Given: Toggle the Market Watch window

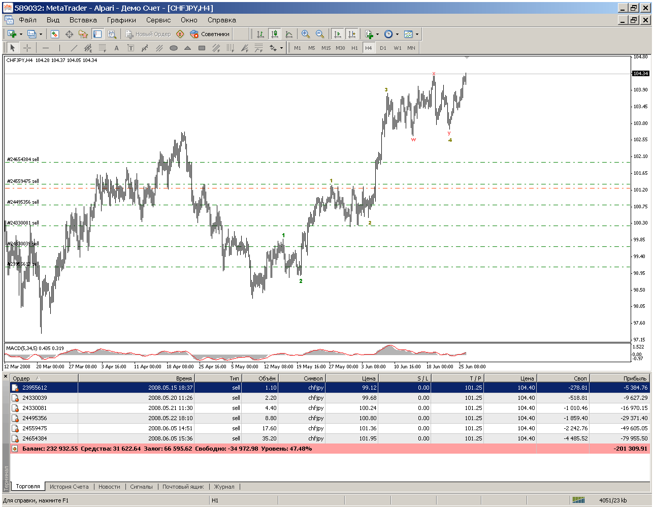Looking at the screenshot, I should pos(55,34).
